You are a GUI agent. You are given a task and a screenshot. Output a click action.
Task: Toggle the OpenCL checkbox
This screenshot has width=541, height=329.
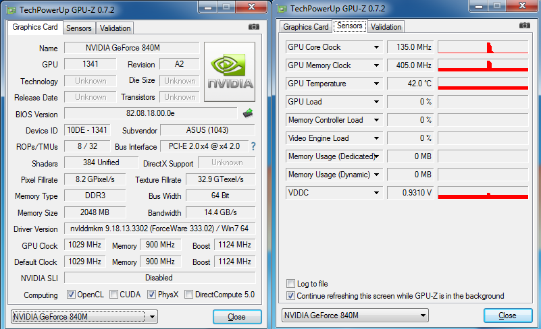point(71,295)
